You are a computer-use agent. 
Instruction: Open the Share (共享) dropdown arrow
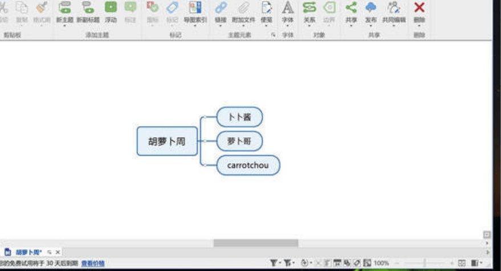tap(351, 26)
